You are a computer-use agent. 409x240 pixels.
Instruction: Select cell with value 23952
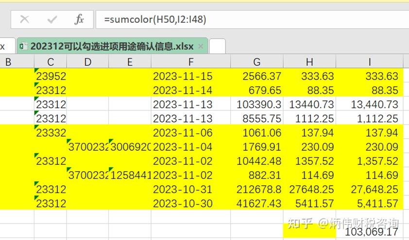coord(51,76)
